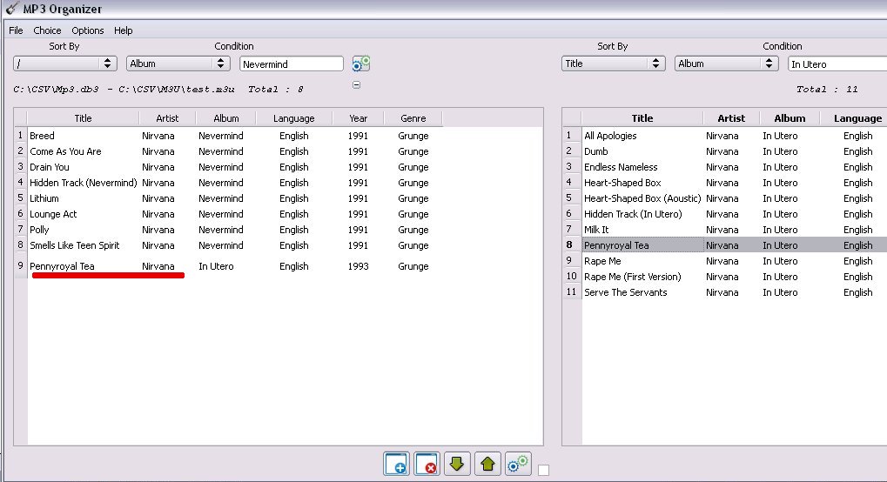
Task: Sort left list by Language column header
Action: click(294, 118)
